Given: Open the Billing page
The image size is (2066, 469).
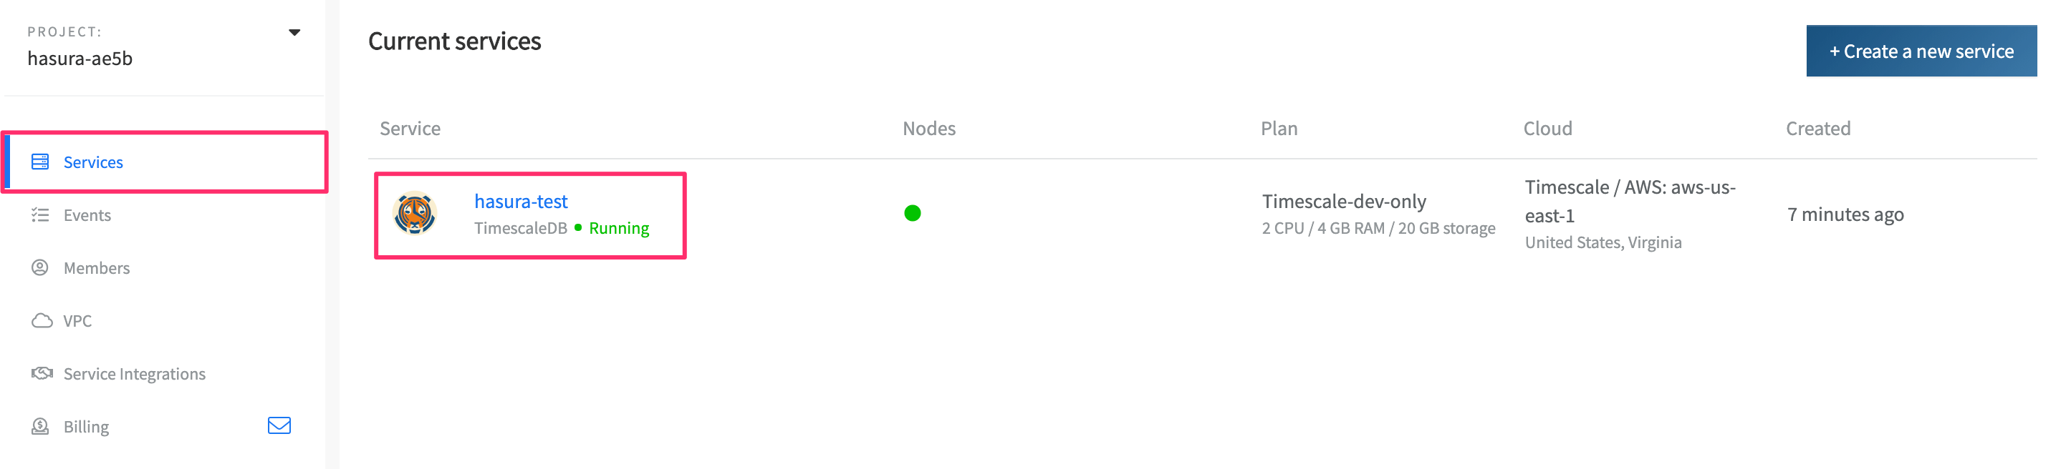Looking at the screenshot, I should click(86, 427).
